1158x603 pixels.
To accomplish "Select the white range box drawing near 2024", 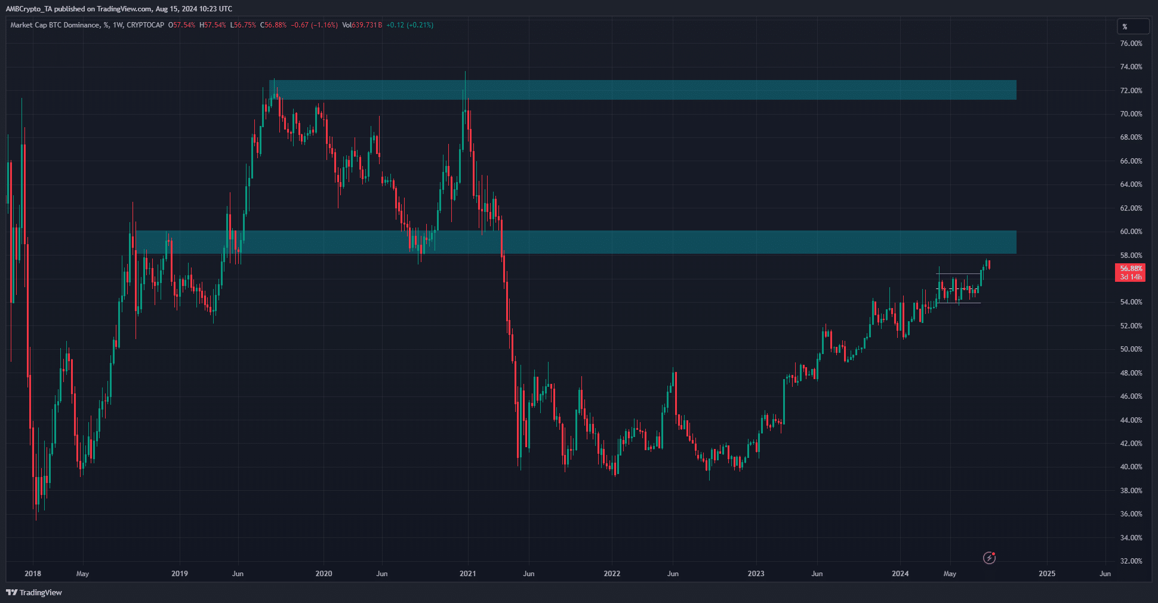I will pyautogui.click(x=958, y=288).
